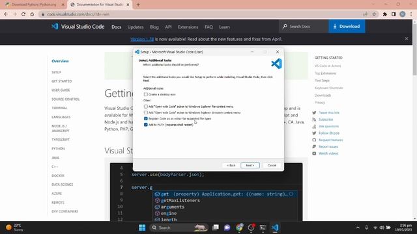
Task: Open the Learn nav item
Action: (224, 27)
